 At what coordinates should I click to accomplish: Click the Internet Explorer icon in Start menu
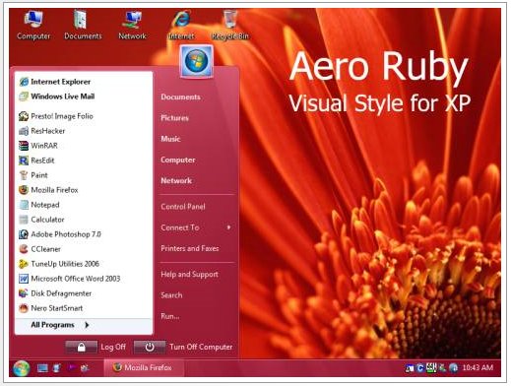tap(24, 82)
